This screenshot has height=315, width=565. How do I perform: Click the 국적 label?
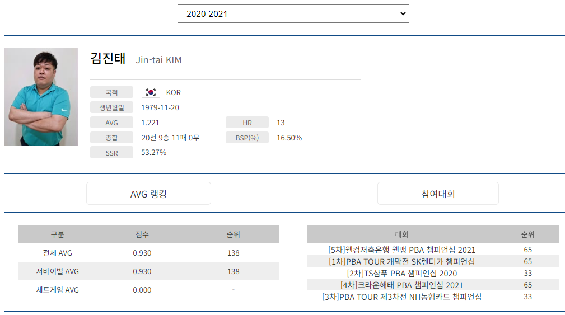(x=111, y=92)
